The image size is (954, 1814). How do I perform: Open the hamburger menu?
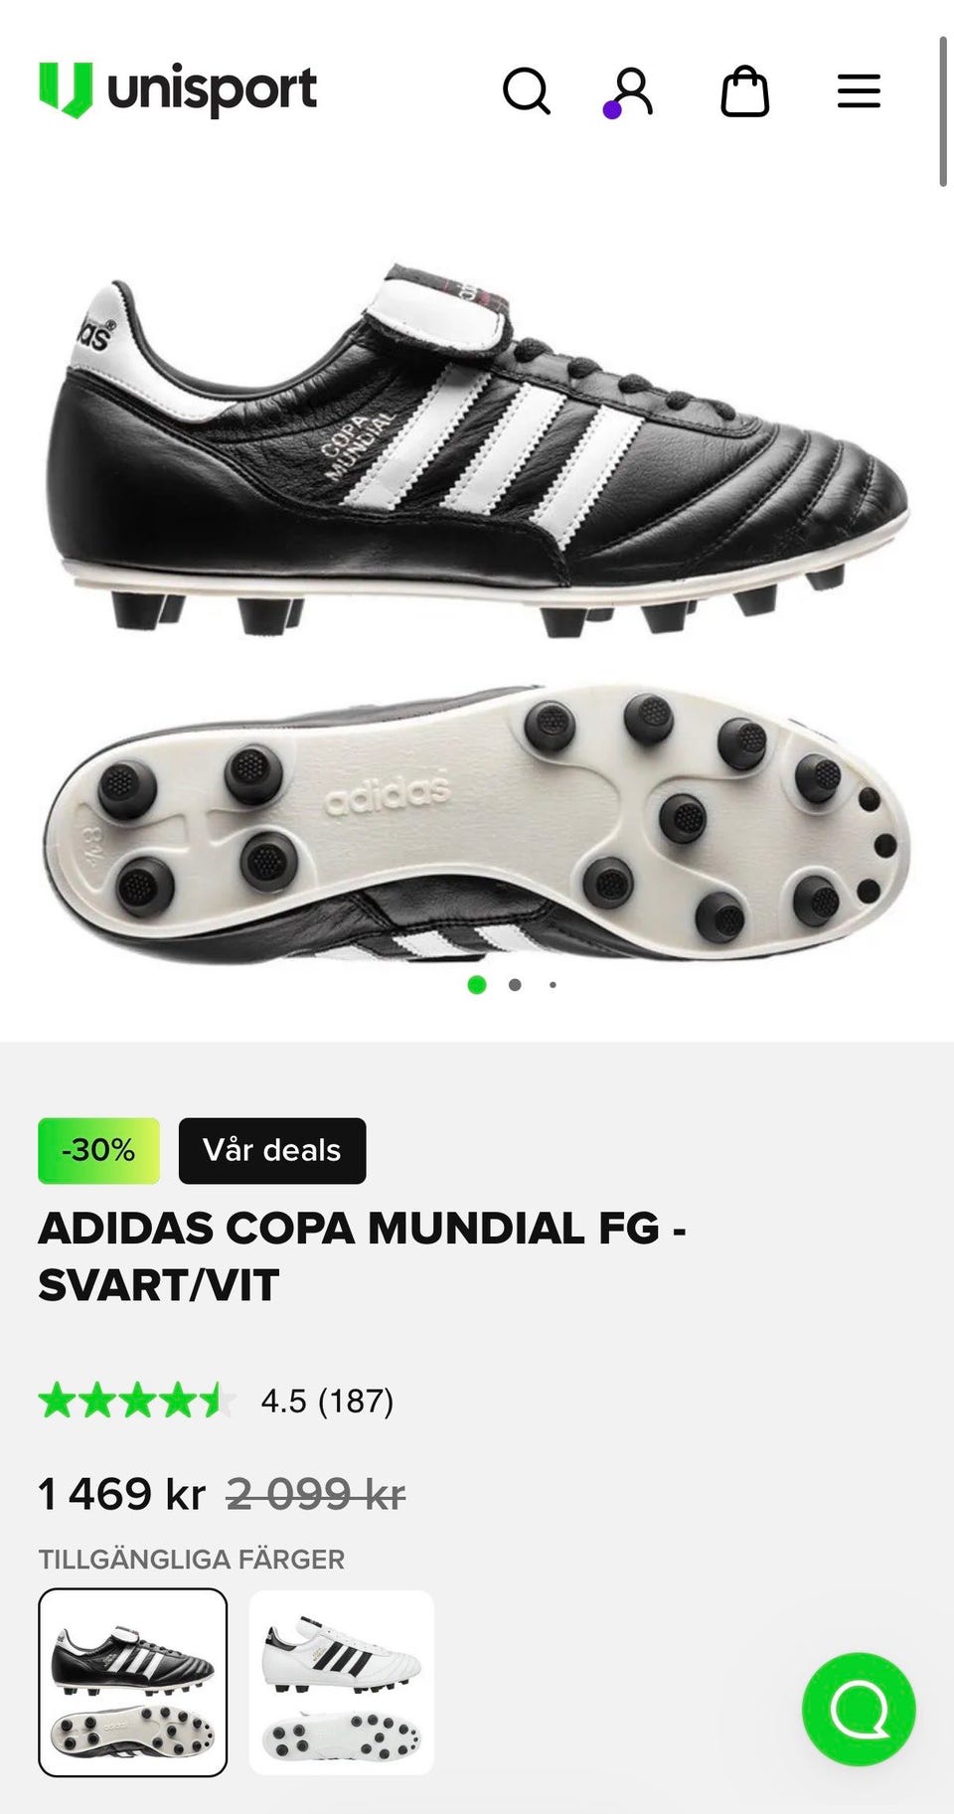[x=859, y=91]
